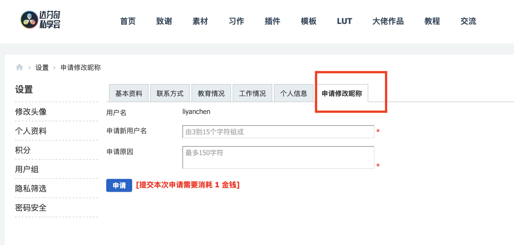Click the blue 申请 submit button
514x245 pixels.
[119, 185]
